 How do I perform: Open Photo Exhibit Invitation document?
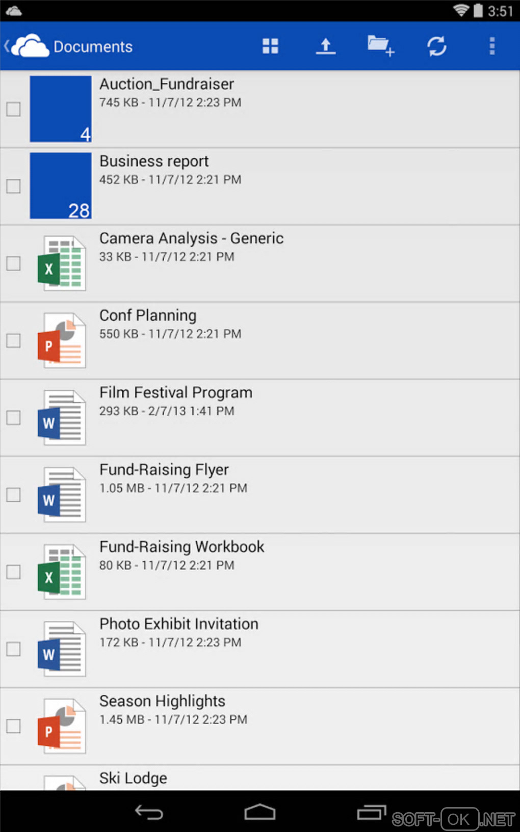(x=178, y=624)
